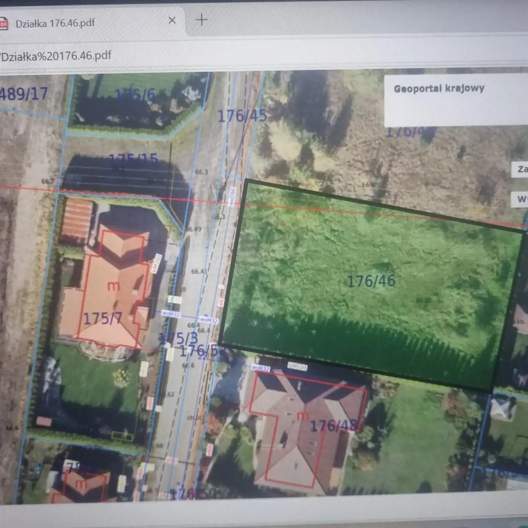The height and width of the screenshot is (528, 528).
Task: Click parcel label 176/46 in the outlined plot
Action: tap(371, 281)
